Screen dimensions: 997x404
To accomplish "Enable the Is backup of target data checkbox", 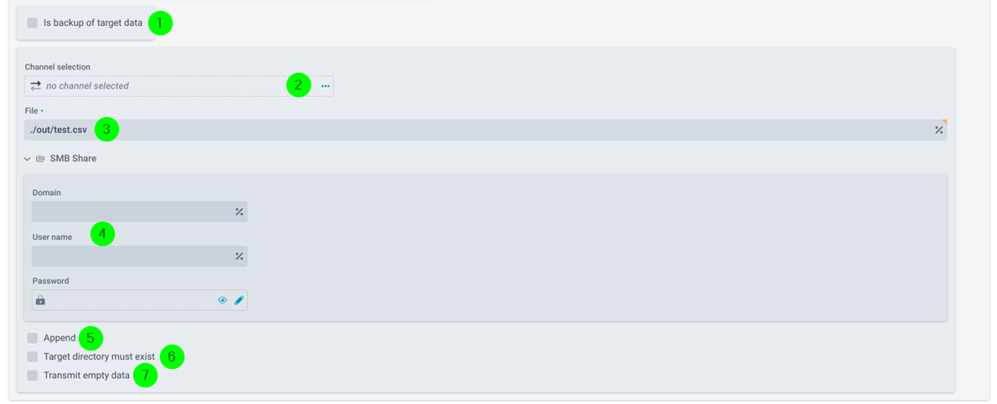I will point(33,23).
